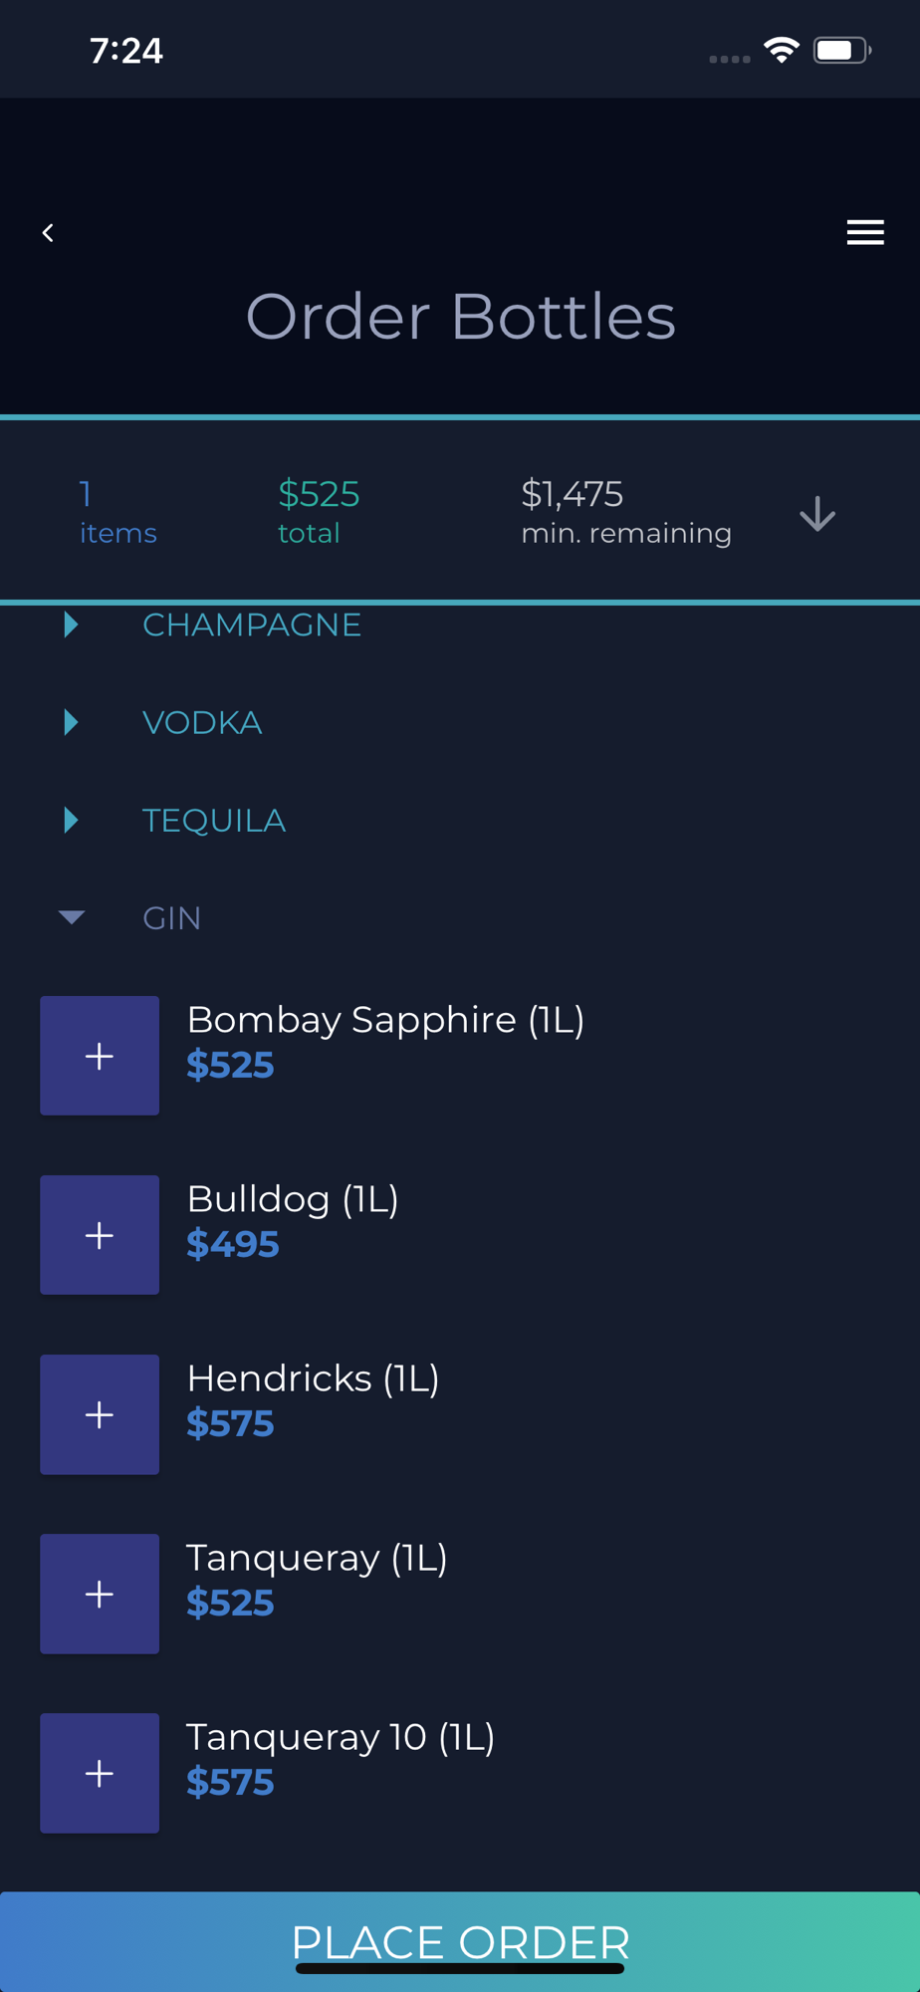Expand order summary with down arrow
The width and height of the screenshot is (920, 1992).
817,514
